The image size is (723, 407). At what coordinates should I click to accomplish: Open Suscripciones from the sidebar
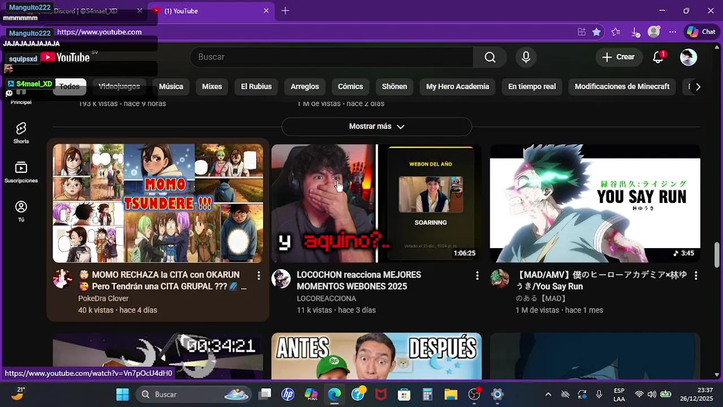coord(21,172)
